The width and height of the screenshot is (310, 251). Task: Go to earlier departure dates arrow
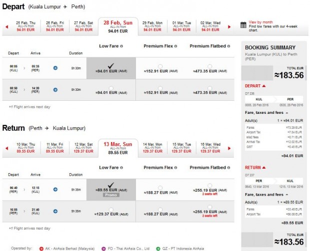(x=7, y=27)
